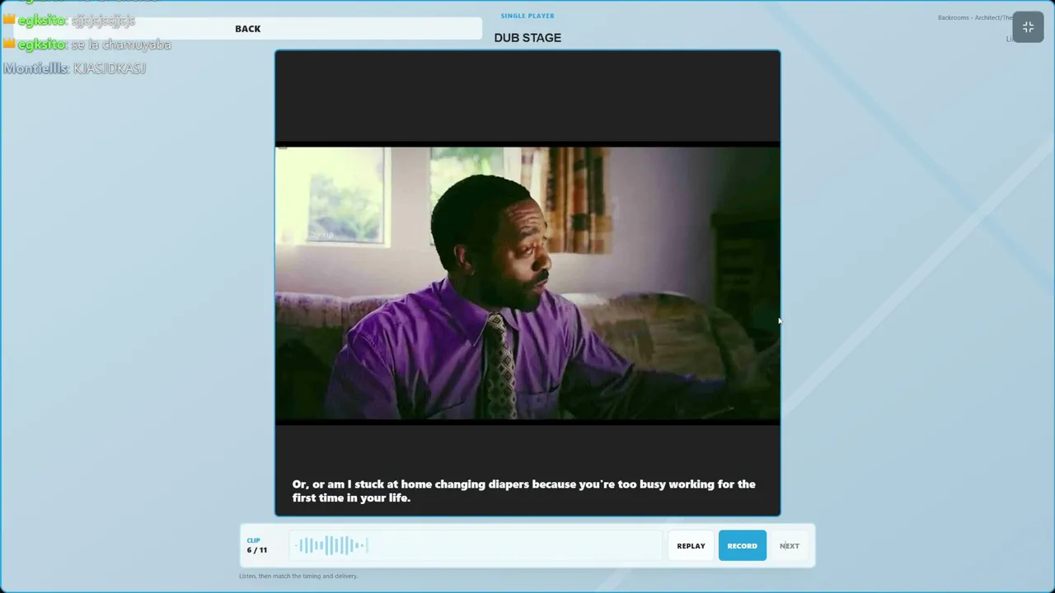1055x593 pixels.
Task: Click chat message 'se la chamuyaba'
Action: point(120,44)
